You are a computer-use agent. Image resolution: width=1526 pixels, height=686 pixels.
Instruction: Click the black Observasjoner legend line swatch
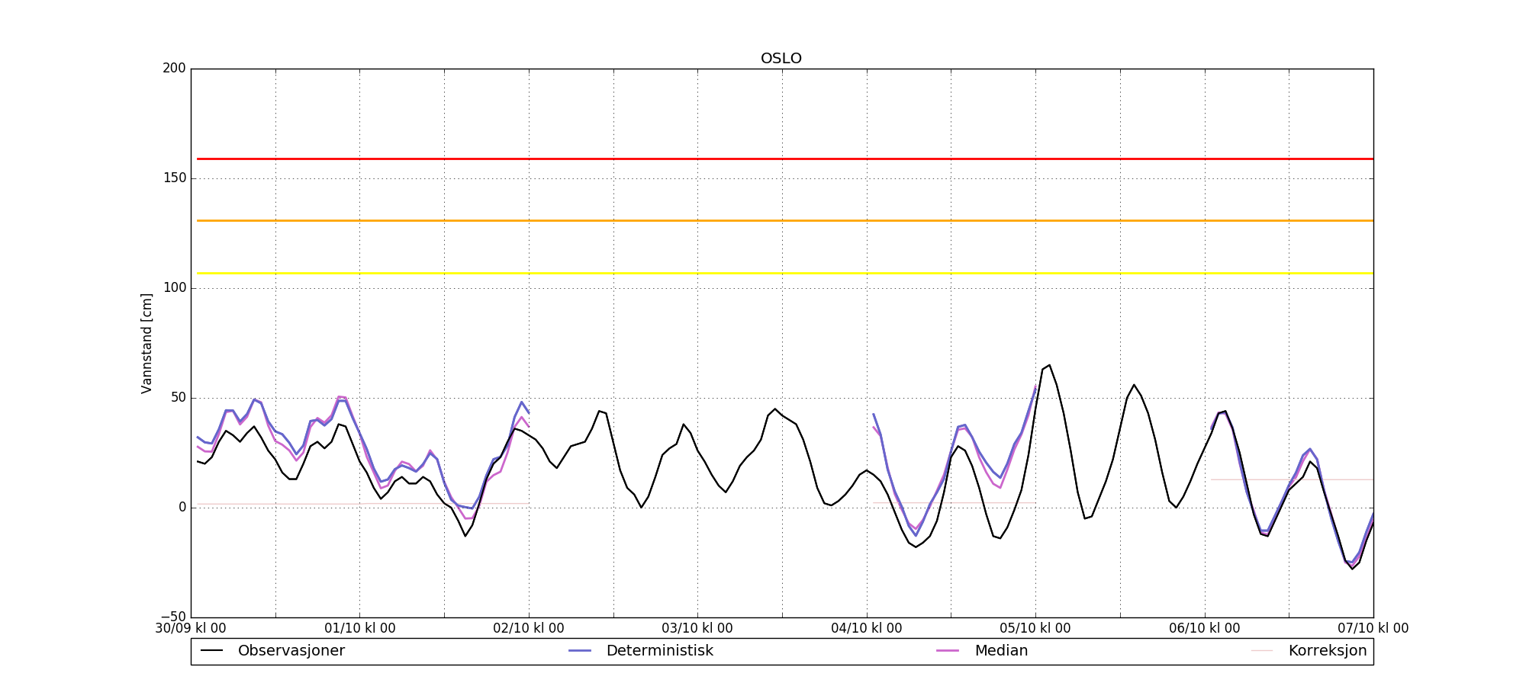tap(212, 651)
